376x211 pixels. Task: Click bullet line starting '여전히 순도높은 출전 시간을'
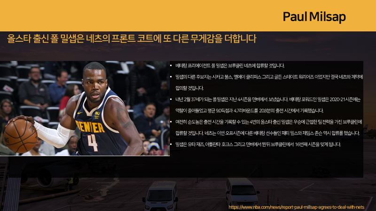268,122
